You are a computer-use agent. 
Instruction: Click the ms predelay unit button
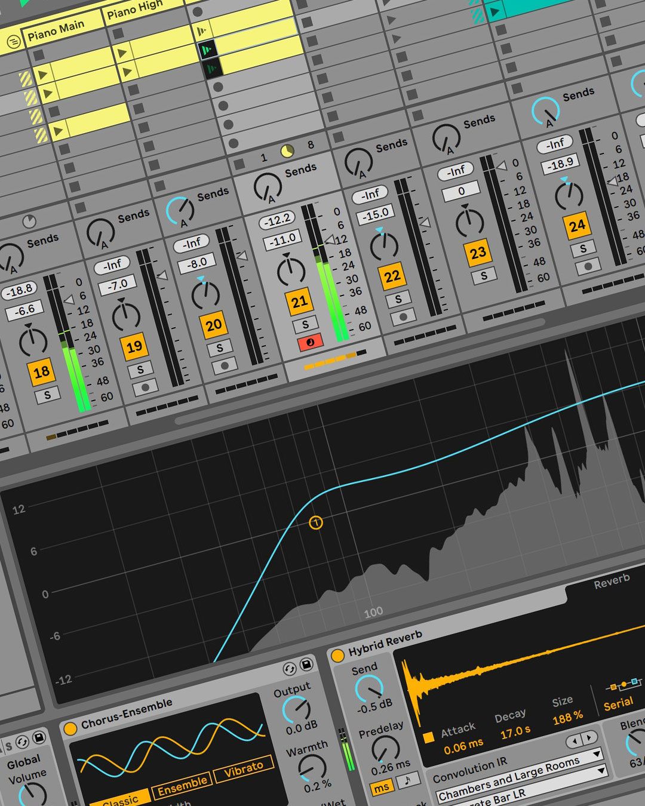(381, 787)
